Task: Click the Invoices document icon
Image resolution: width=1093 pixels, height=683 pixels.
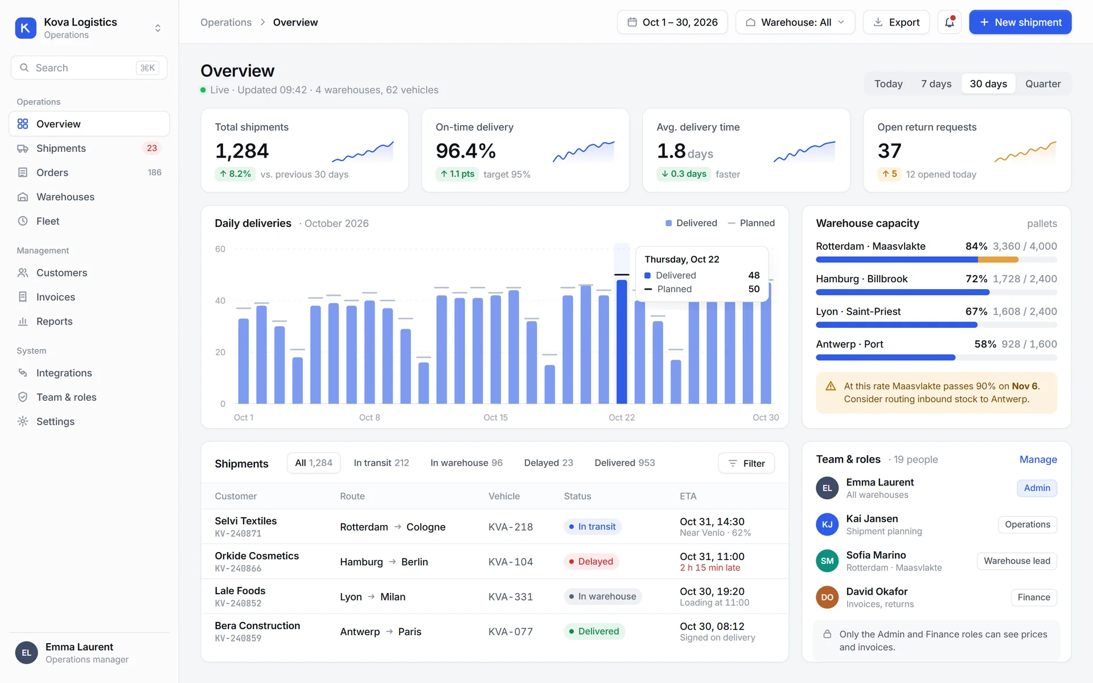Action: pos(23,297)
